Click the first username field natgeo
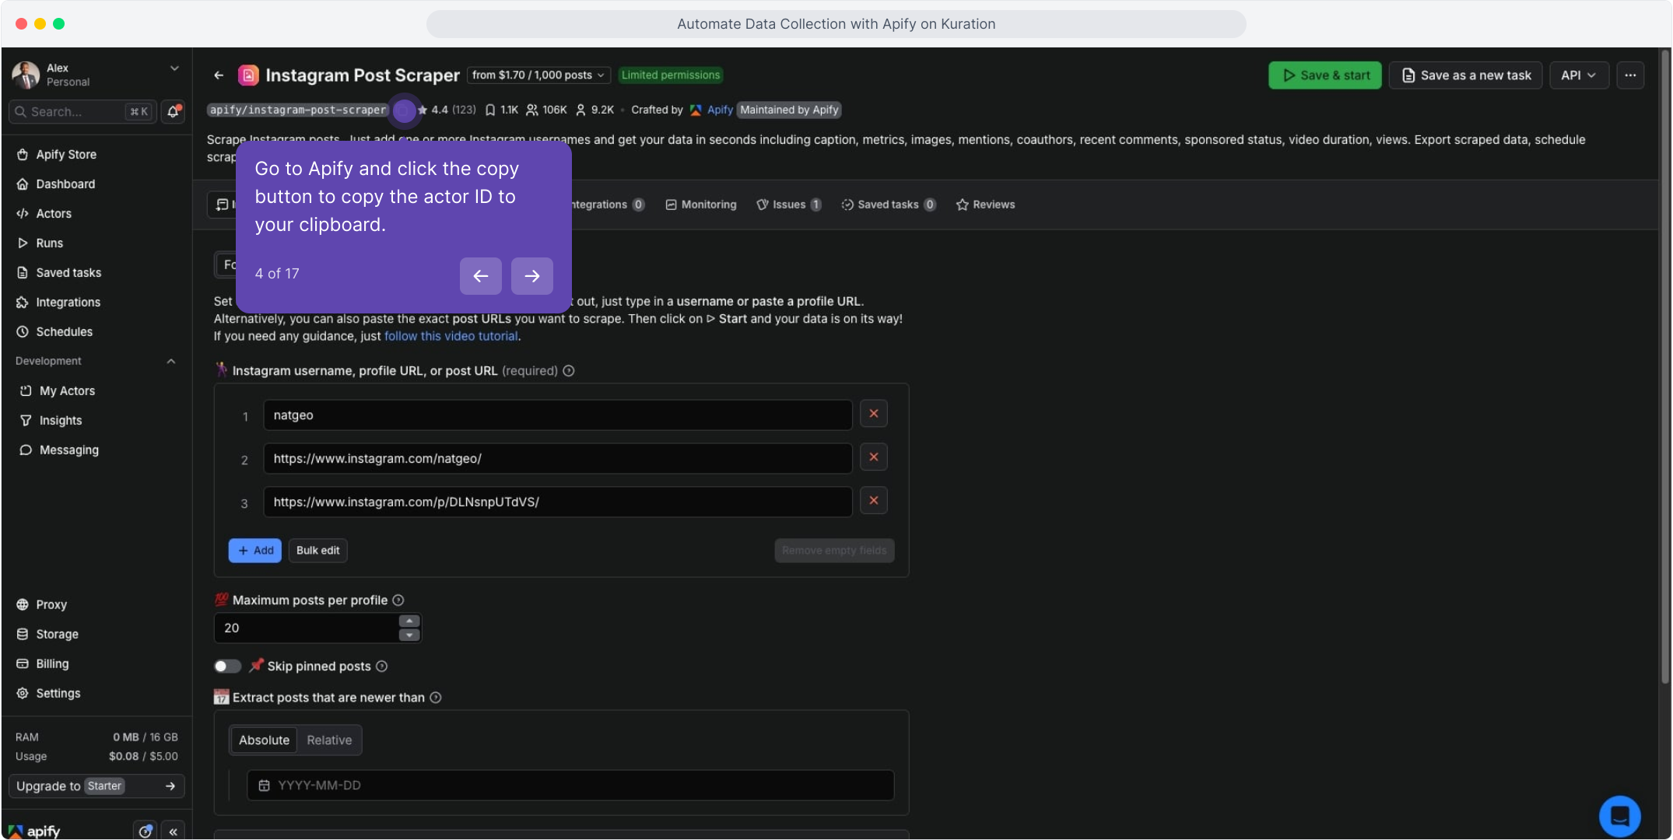The height and width of the screenshot is (840, 1673). pyautogui.click(x=558, y=415)
